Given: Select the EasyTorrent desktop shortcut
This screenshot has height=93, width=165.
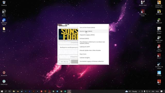Looking at the screenshot, I should pos(4,82).
